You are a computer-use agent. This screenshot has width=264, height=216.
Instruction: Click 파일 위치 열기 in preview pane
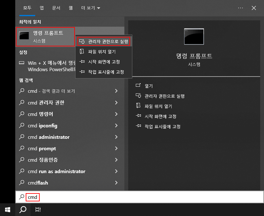click(158, 106)
